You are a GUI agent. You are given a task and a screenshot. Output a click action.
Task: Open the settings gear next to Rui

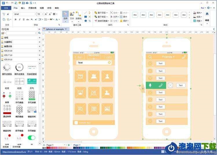(208, 8)
